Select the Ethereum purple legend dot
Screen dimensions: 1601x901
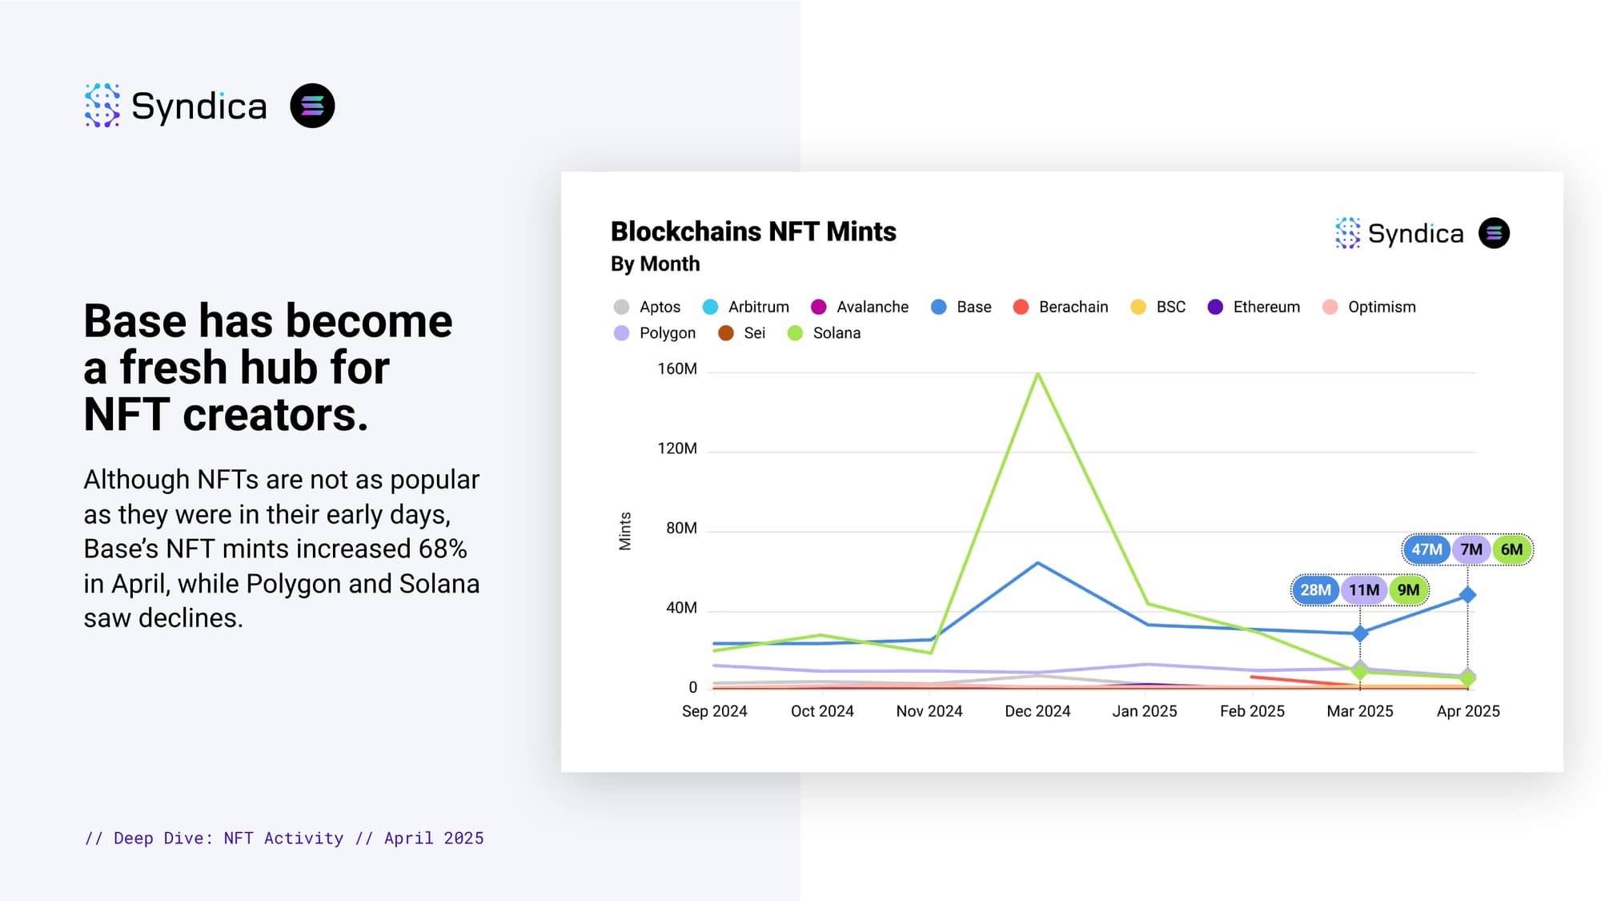(x=1215, y=307)
